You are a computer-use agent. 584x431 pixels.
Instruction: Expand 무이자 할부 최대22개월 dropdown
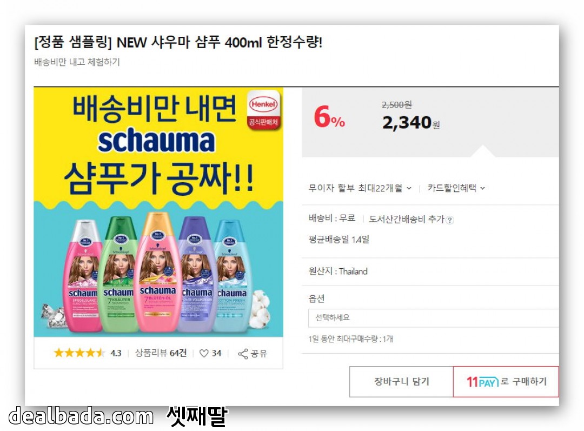(360, 188)
